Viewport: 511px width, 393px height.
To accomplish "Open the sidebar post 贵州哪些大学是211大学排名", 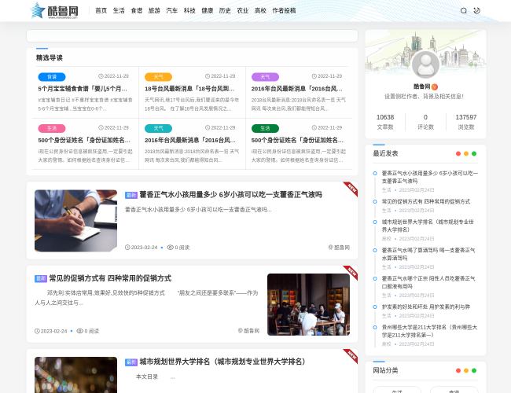I will 429,331.
